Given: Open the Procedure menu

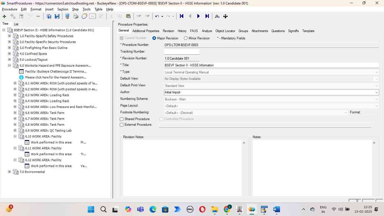Looking at the screenshot, I should pos(10,9).
